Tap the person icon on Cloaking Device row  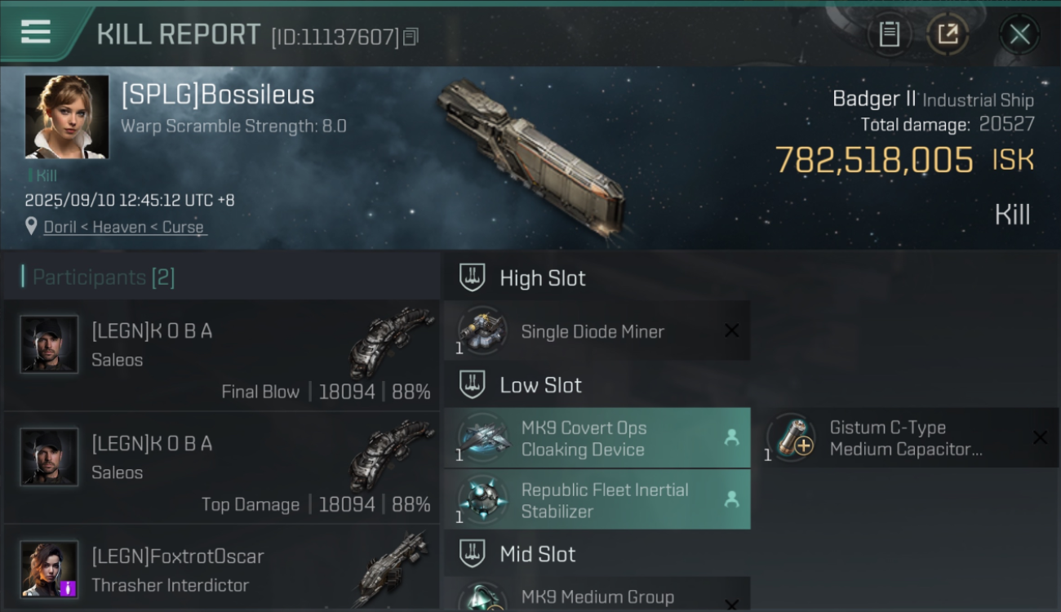pyautogui.click(x=731, y=438)
